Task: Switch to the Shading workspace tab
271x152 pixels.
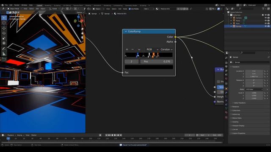Action: click(88, 5)
